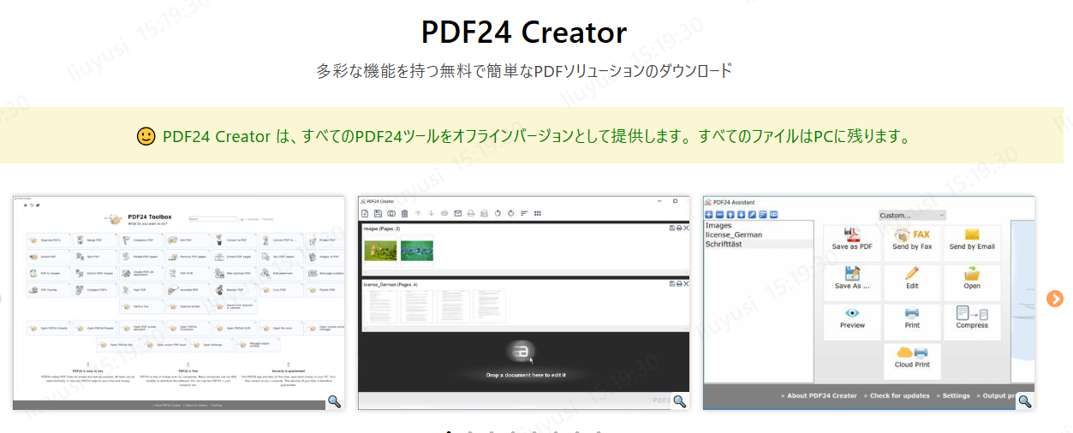The width and height of the screenshot is (1073, 433).
Task: Click save icon of the license_German document panel
Action: pos(672,284)
